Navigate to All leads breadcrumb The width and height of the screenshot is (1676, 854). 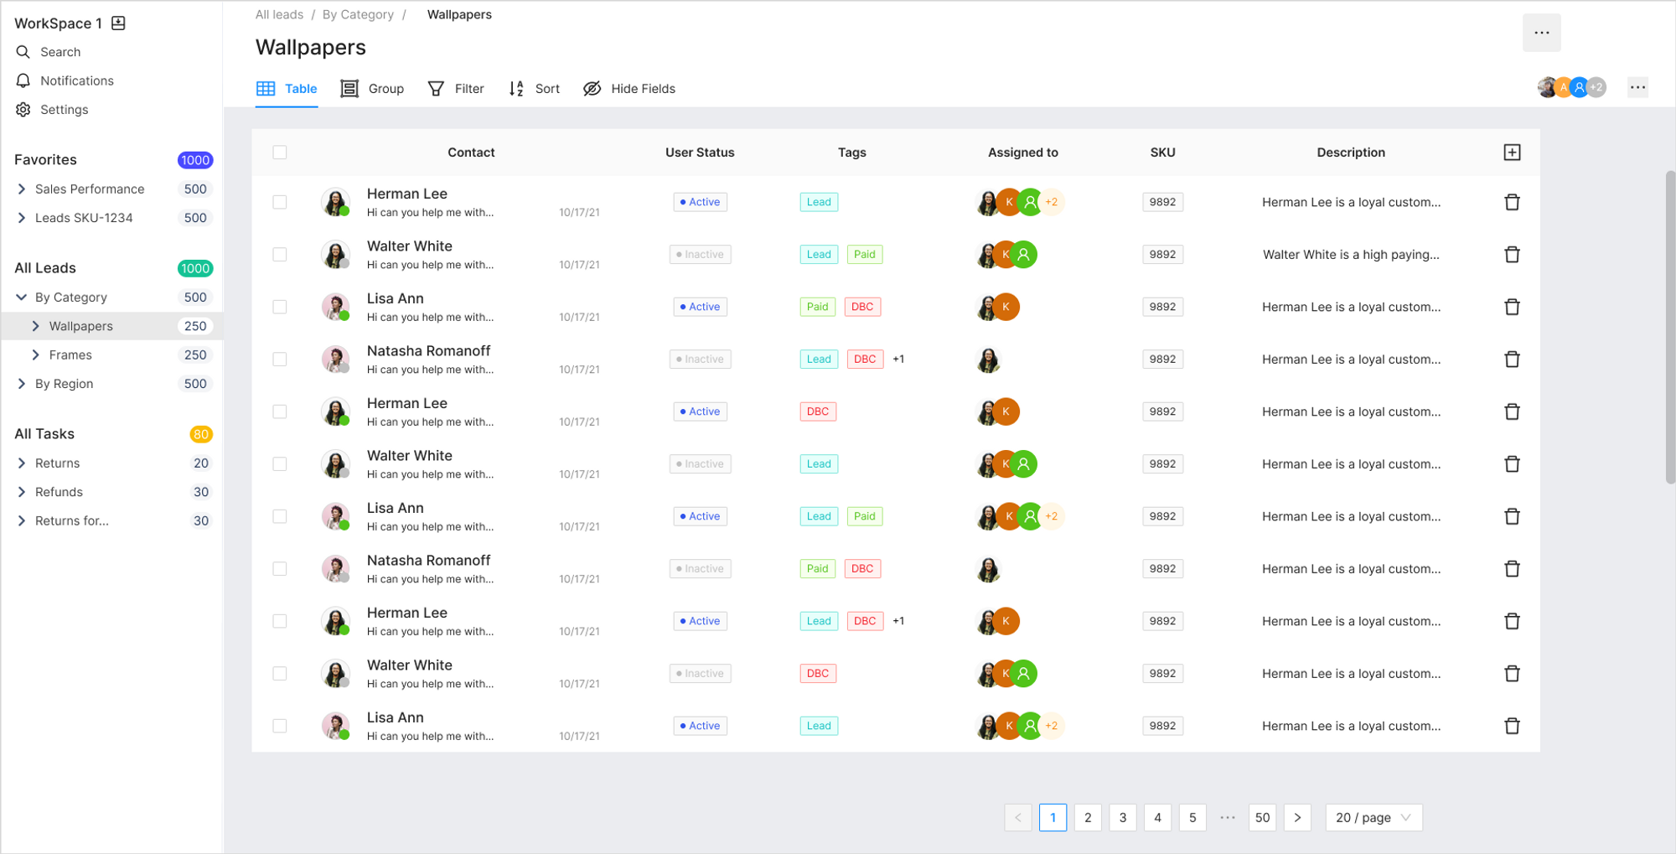(279, 15)
